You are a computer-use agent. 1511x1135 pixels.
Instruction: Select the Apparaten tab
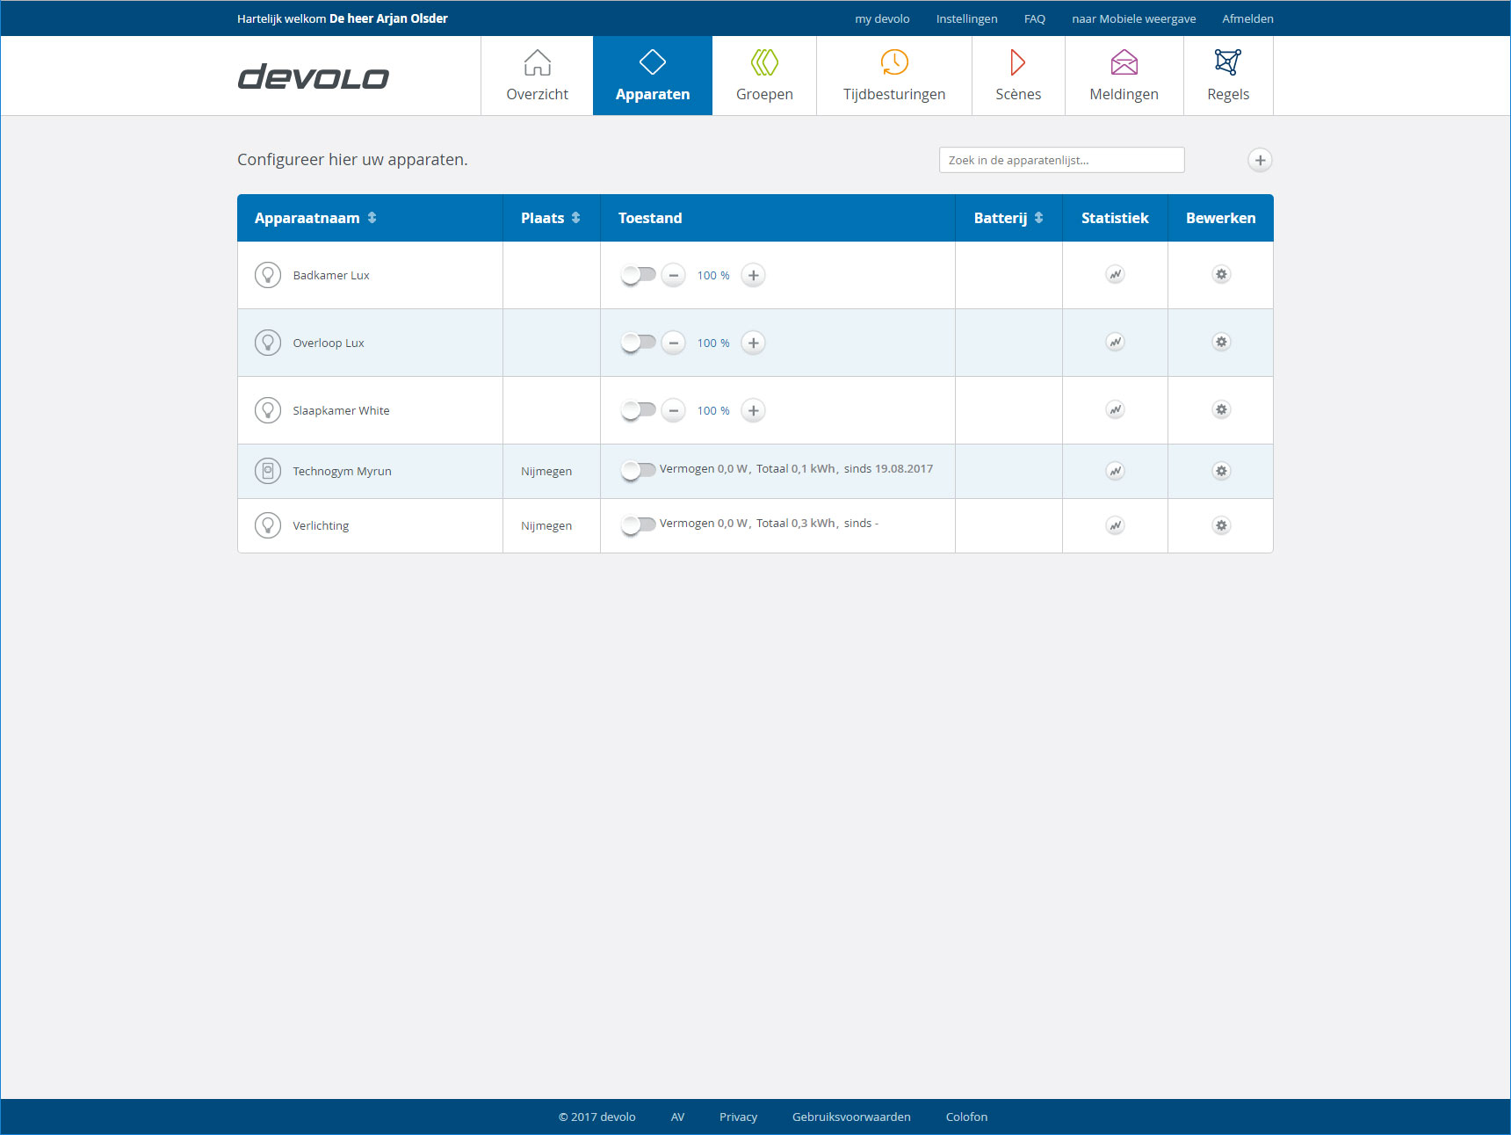tap(653, 76)
